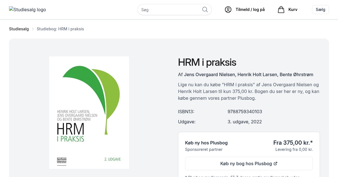This screenshot has height=177, width=338.
Task: Open the HRM i praksis book cover image
Action: [89, 112]
